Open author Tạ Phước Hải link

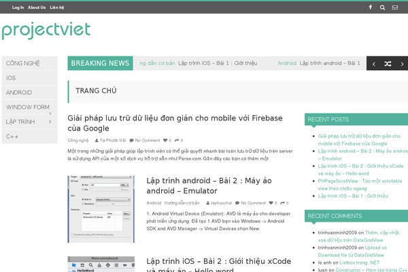pos(113,140)
